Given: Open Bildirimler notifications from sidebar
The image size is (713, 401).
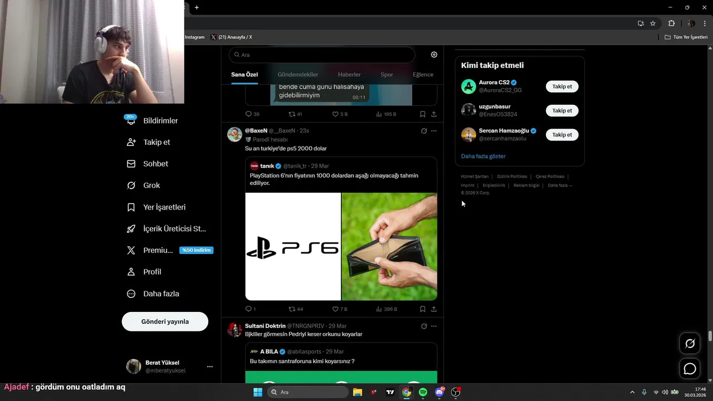Looking at the screenshot, I should [x=152, y=120].
